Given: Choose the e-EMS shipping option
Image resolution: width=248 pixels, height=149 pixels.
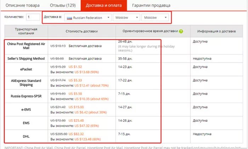Looking at the screenshot, I should click(26, 109).
